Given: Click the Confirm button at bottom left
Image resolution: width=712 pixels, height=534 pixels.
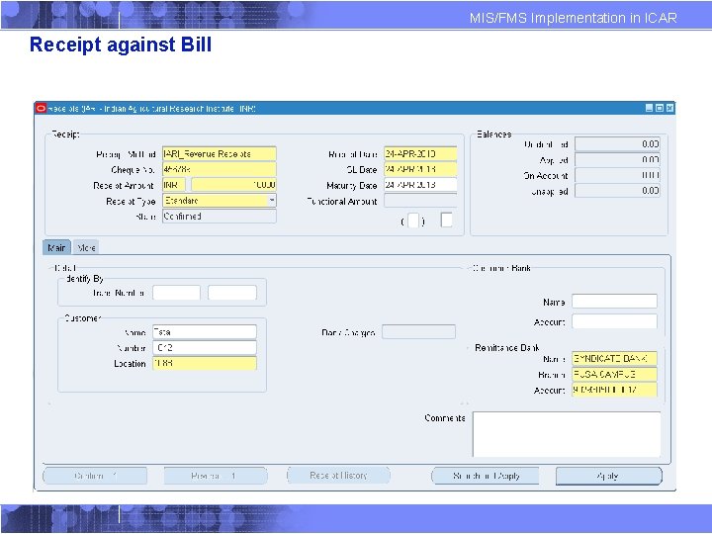Looking at the screenshot, I should [95, 476].
